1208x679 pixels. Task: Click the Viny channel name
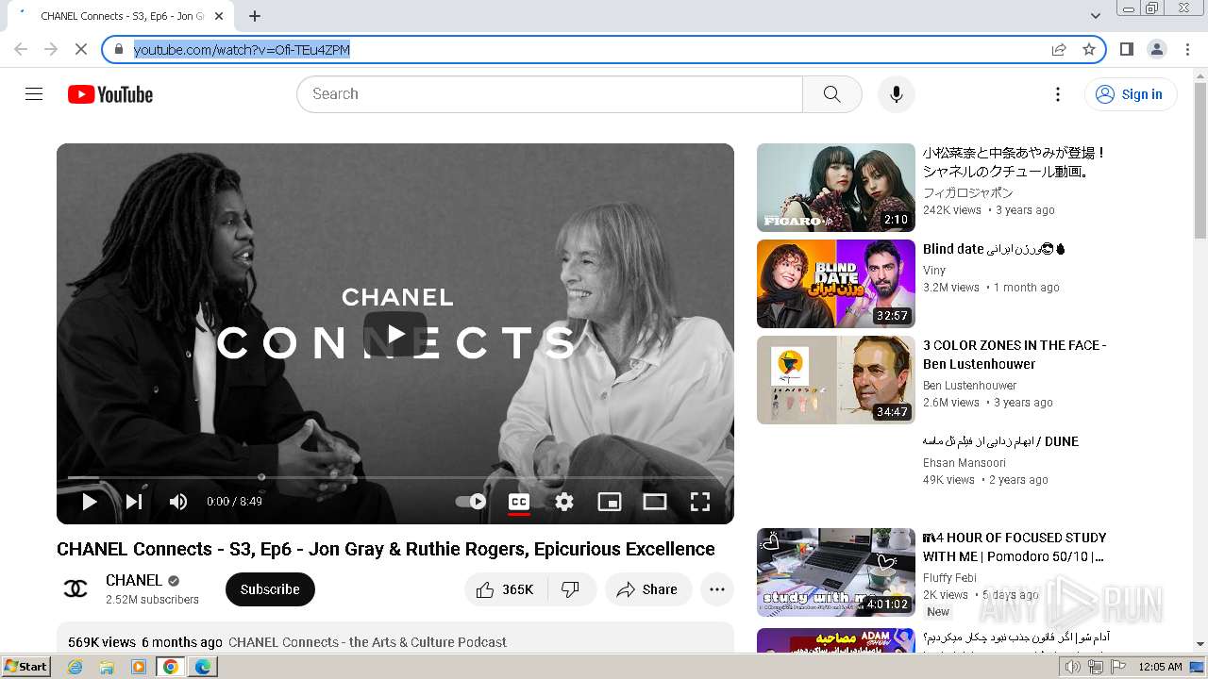pyautogui.click(x=934, y=270)
